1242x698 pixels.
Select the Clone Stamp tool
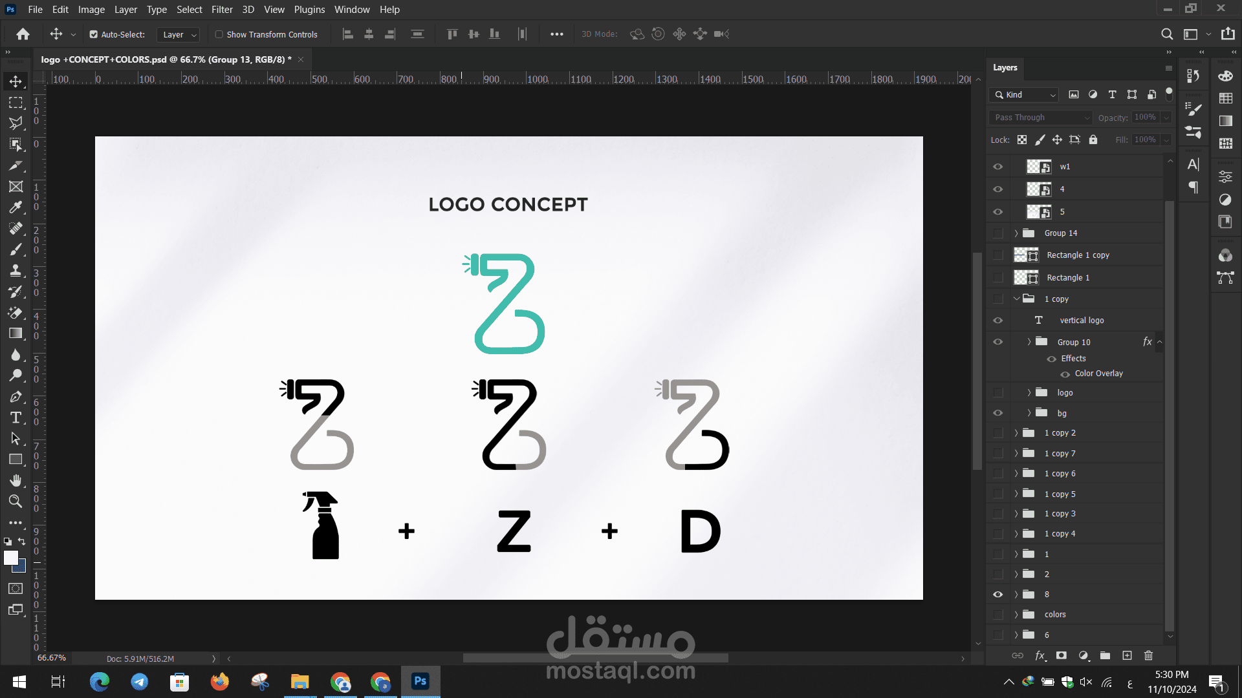16,270
